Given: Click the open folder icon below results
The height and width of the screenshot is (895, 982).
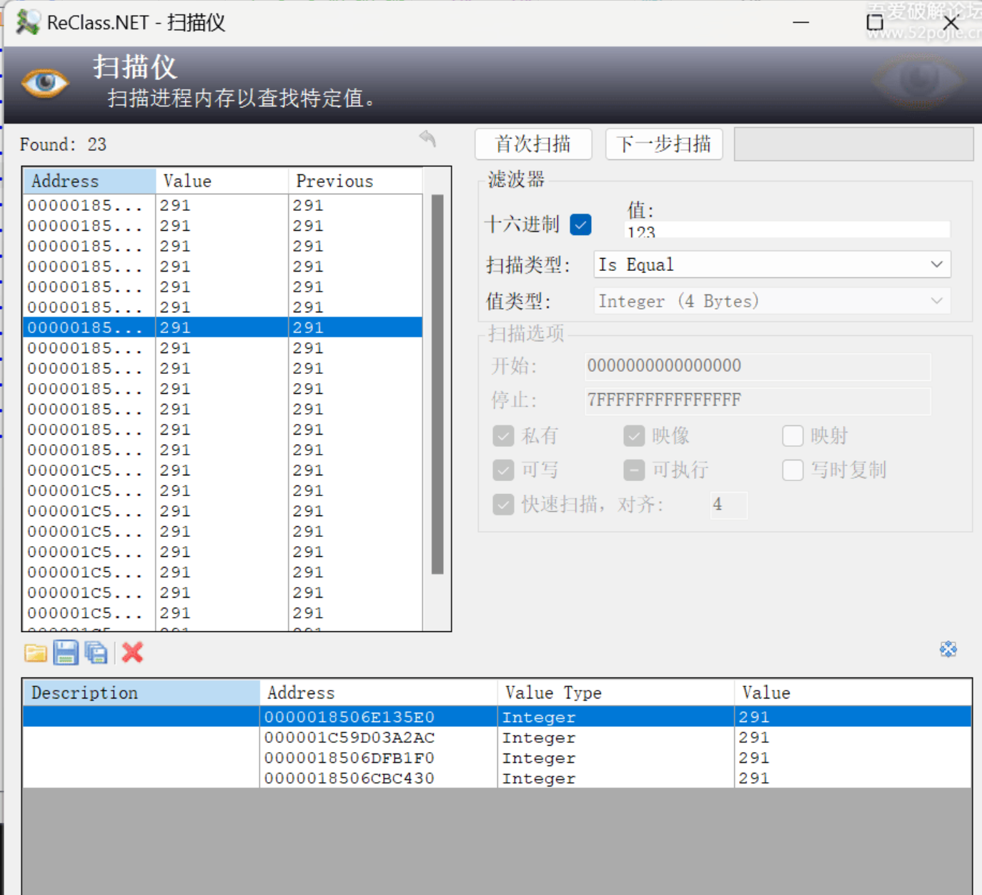Looking at the screenshot, I should [x=35, y=653].
